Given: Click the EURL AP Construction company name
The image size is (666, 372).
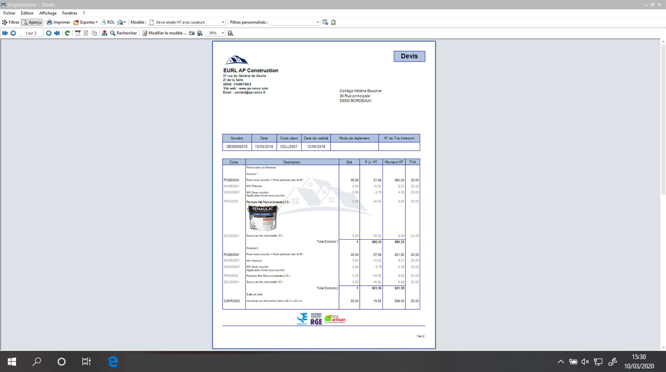Looking at the screenshot, I should pyautogui.click(x=250, y=70).
